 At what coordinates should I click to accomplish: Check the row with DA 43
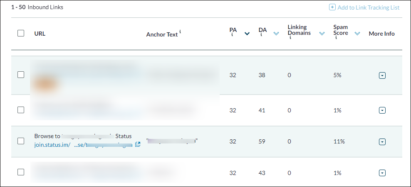(x=21, y=172)
